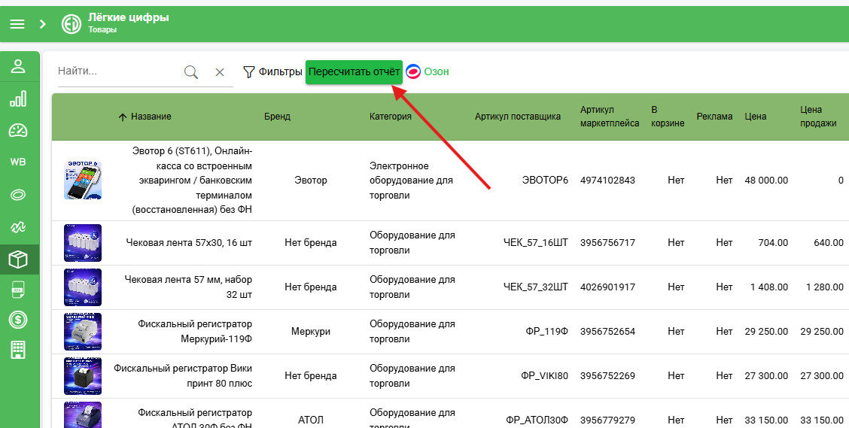Click the 'Пересчитать отчёт' button
The image size is (849, 428).
pyautogui.click(x=354, y=72)
